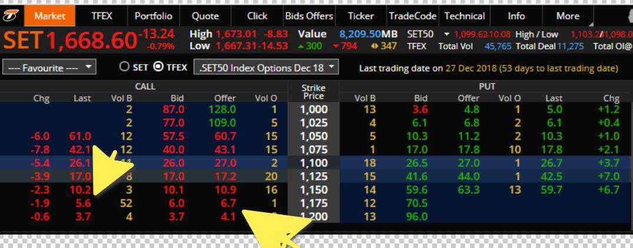Open the Technical tab
633x248 pixels.
pos(464,16)
